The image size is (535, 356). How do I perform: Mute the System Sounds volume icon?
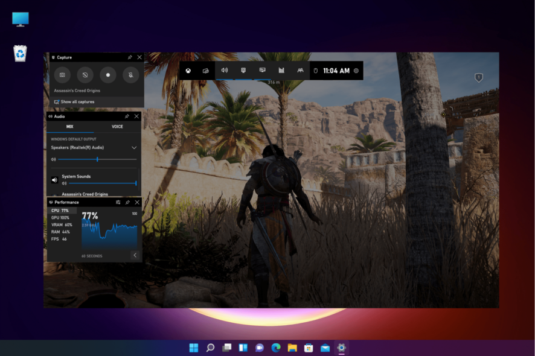[64, 183]
